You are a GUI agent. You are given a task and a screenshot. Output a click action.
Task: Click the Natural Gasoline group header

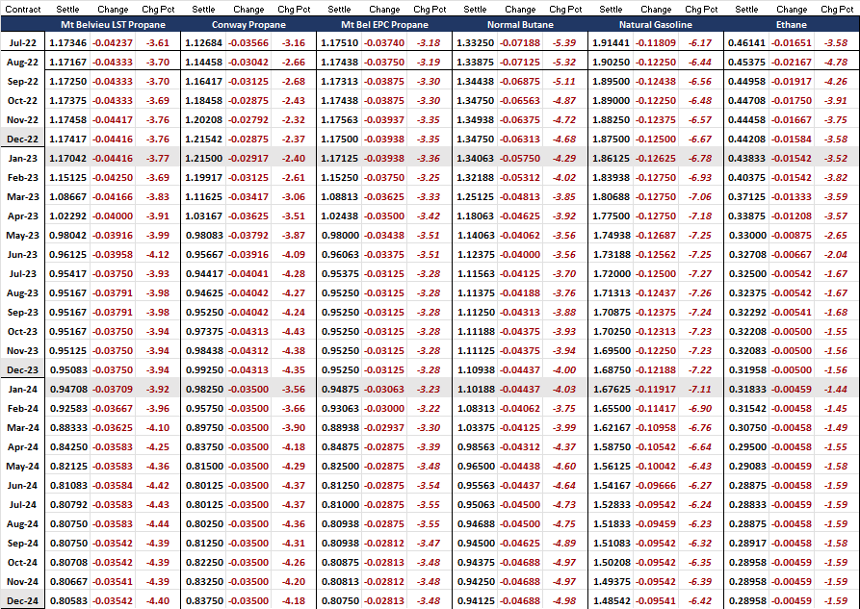(x=656, y=25)
